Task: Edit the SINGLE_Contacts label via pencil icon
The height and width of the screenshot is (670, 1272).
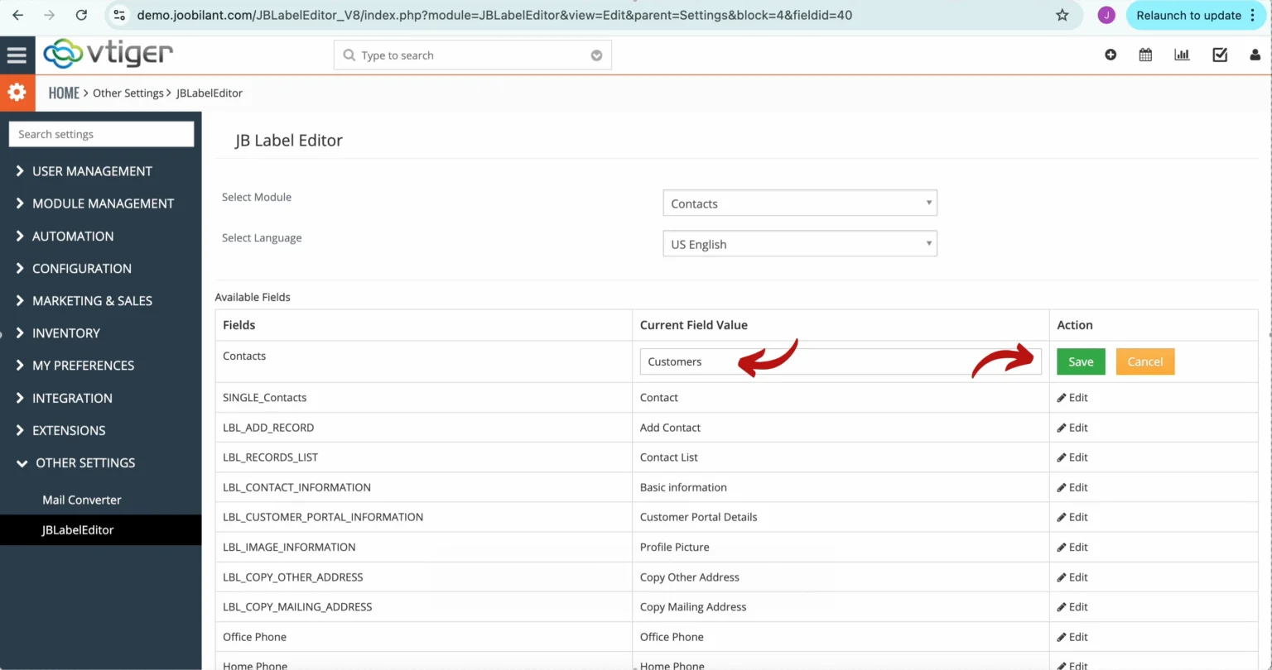Action: click(x=1062, y=397)
